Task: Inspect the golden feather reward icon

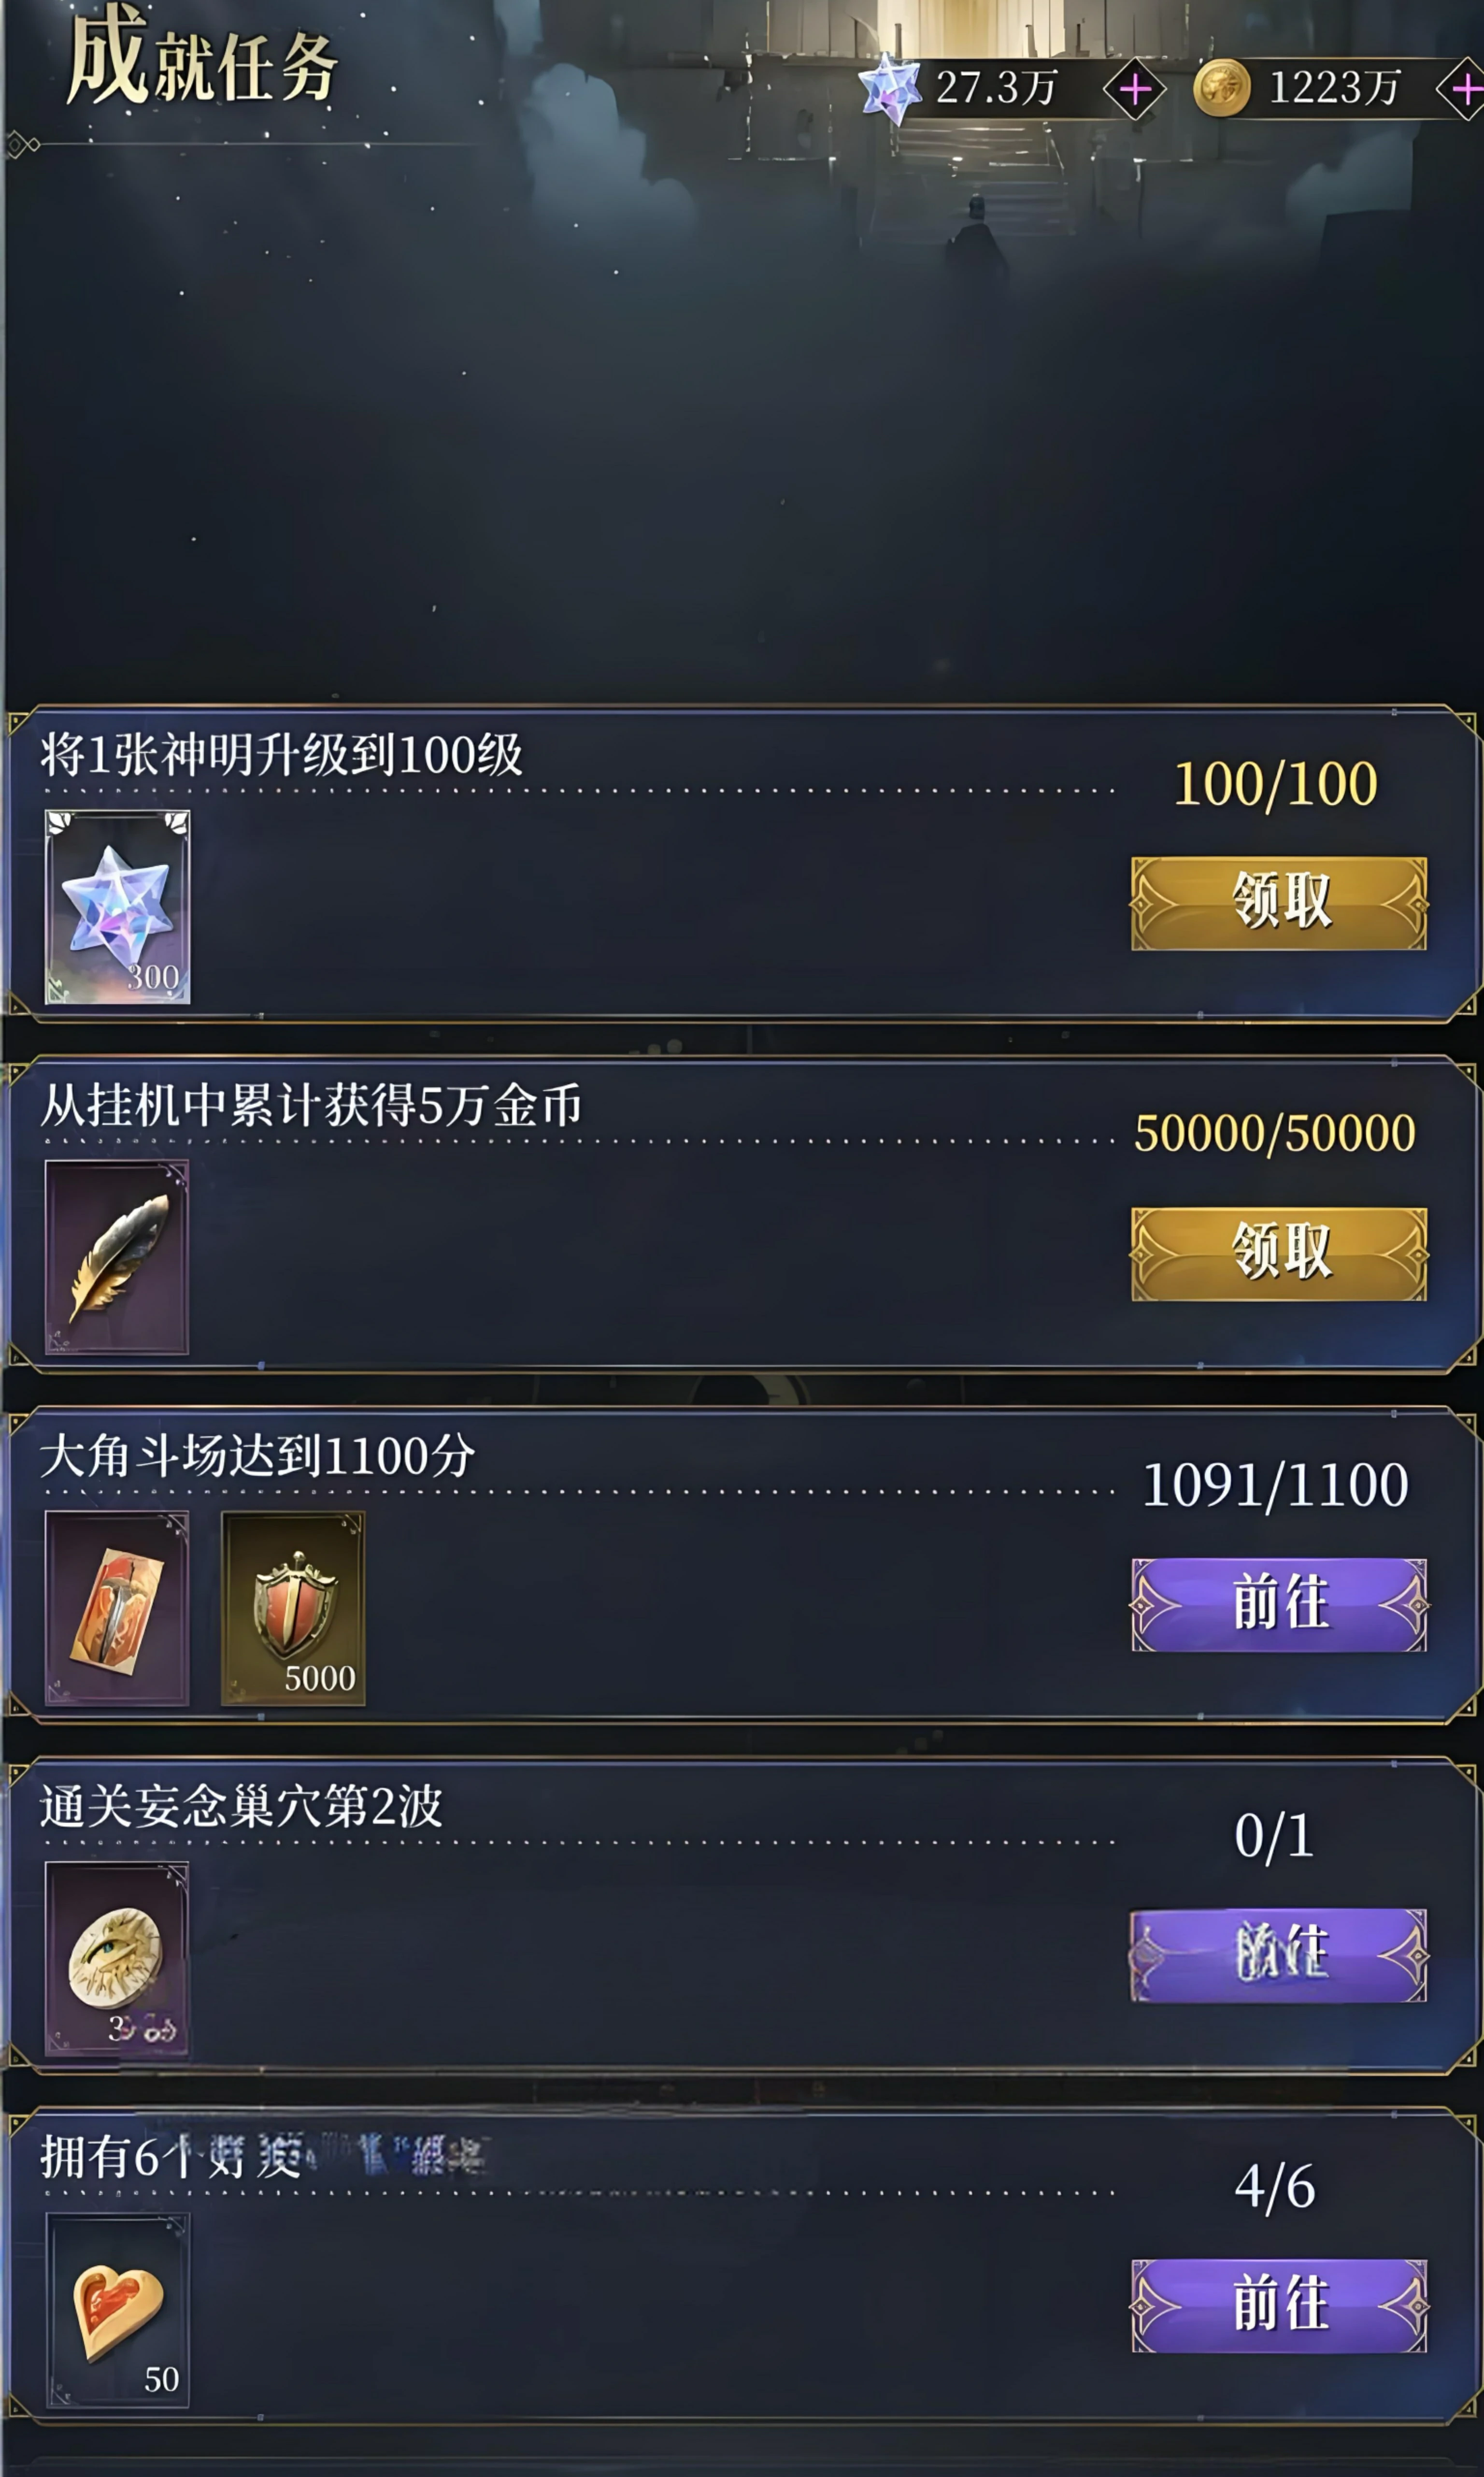Action: [117, 1258]
